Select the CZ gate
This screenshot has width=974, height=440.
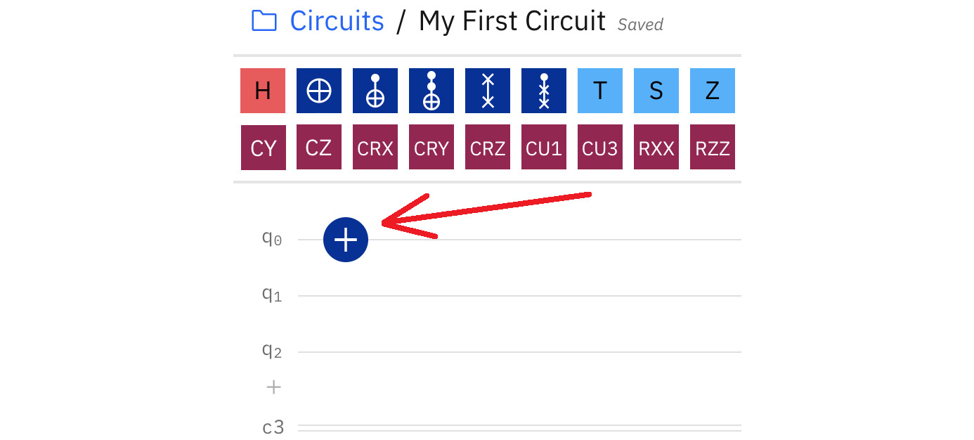pyautogui.click(x=319, y=147)
